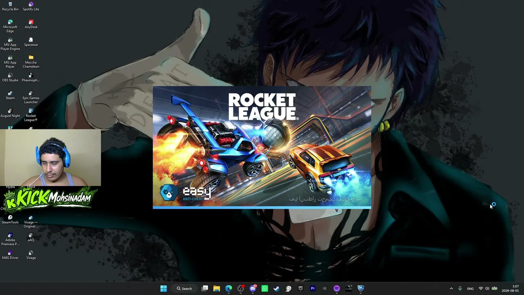The height and width of the screenshot is (295, 524).
Task: Click the Rocket League loading progress bar
Action: coord(262,207)
